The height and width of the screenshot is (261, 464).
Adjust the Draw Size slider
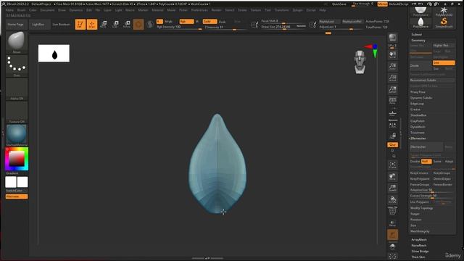point(283,27)
